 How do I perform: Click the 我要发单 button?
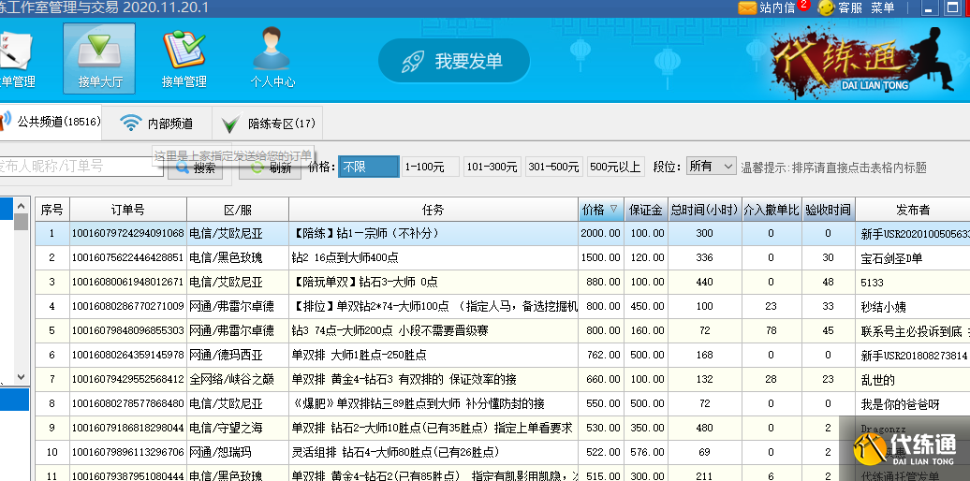(454, 62)
